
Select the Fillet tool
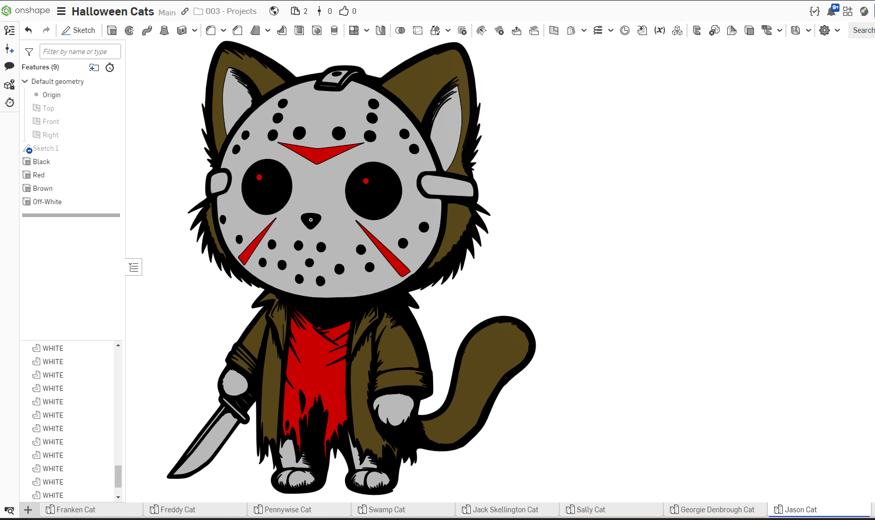211,30
